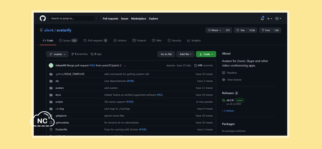Open the 3 tags link
Viewport: 322px width, 149px height.
point(96,54)
